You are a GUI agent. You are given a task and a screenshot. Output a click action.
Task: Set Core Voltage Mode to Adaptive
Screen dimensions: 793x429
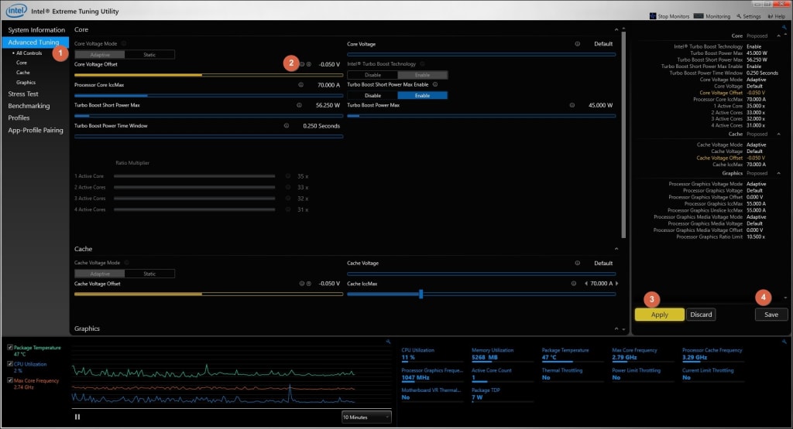click(100, 55)
